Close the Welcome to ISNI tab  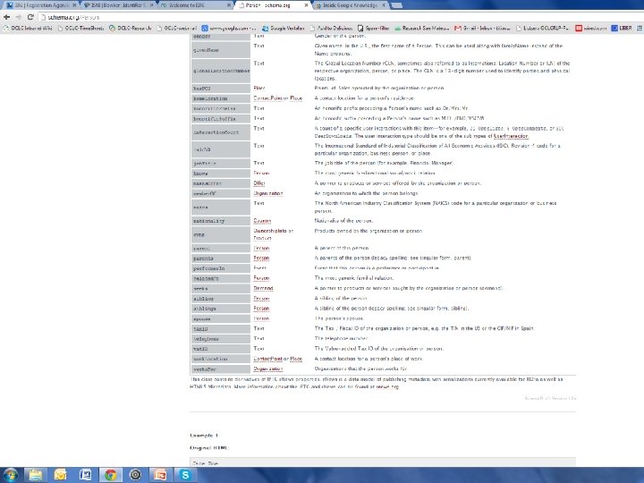(229, 5)
